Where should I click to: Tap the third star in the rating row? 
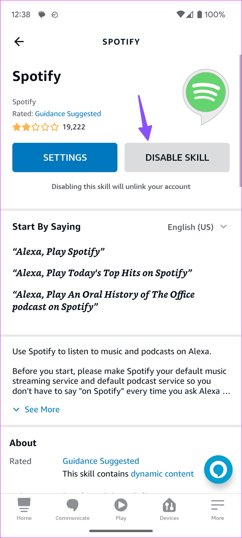35,127
